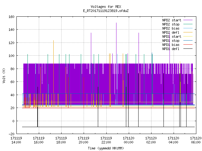Viewport: 202px width, 151px height.
Task: Click the NPD1 bias red legend line
Action: click(188, 45)
